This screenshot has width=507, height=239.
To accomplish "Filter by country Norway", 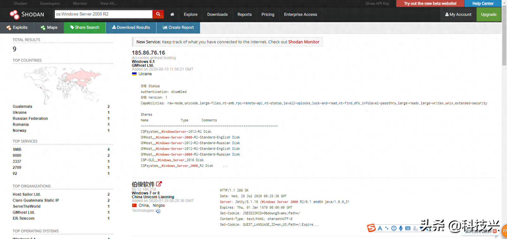I will point(19,131).
